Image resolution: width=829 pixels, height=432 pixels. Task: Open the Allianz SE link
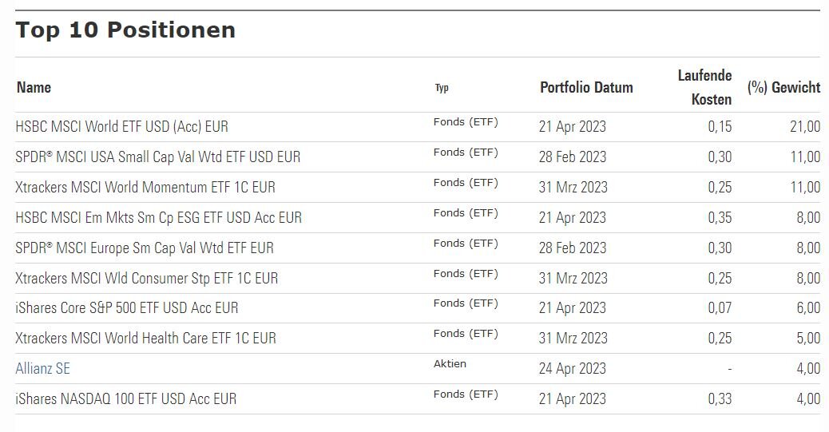pyautogui.click(x=43, y=369)
